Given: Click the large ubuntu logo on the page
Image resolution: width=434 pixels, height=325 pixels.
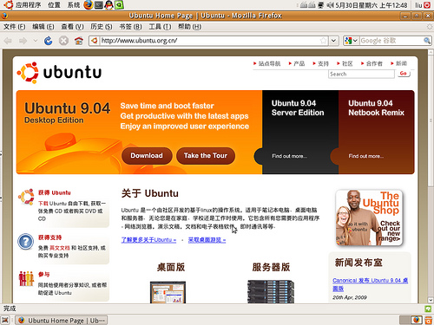Looking at the screenshot, I should point(59,72).
